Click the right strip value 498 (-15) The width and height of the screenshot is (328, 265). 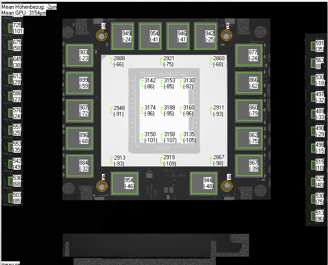click(x=320, y=148)
